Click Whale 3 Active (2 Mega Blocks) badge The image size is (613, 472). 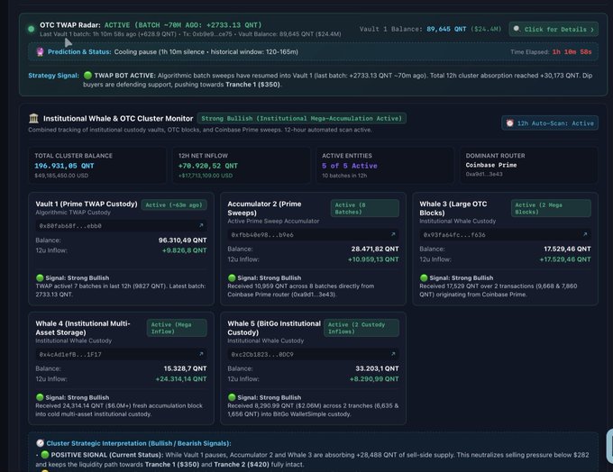tap(551, 208)
